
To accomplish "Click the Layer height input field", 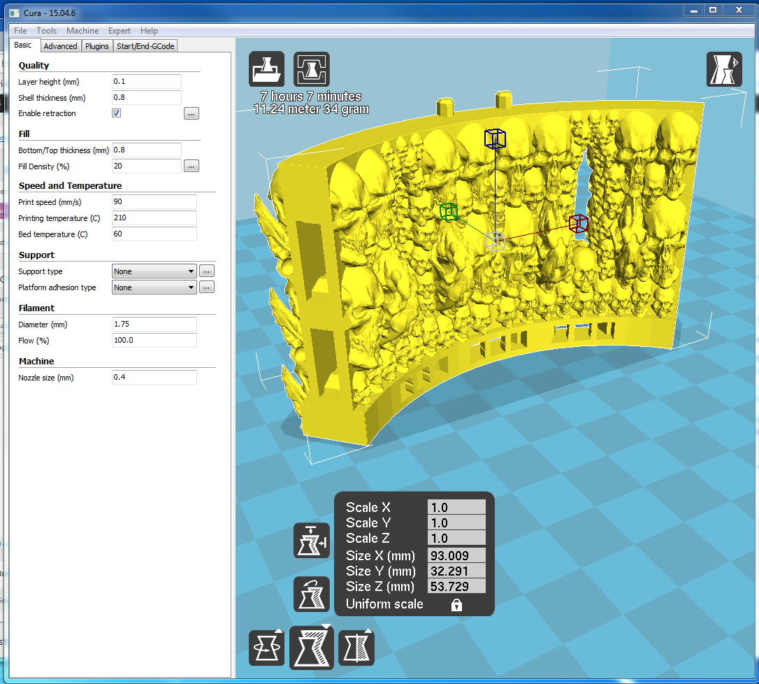I will (147, 82).
